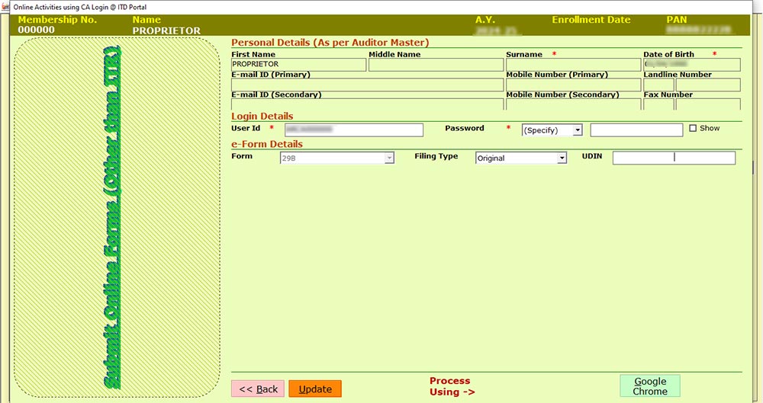Click the password entry box
The width and height of the screenshot is (763, 403).
pos(636,130)
